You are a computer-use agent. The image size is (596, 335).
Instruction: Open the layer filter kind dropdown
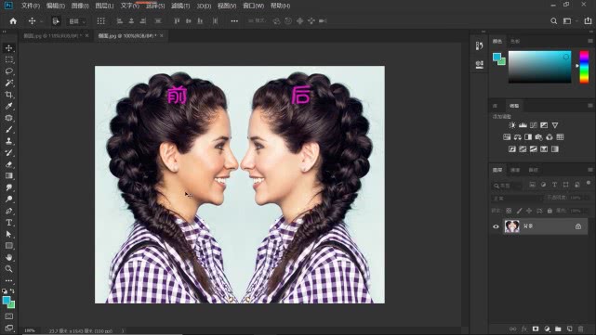pos(508,186)
